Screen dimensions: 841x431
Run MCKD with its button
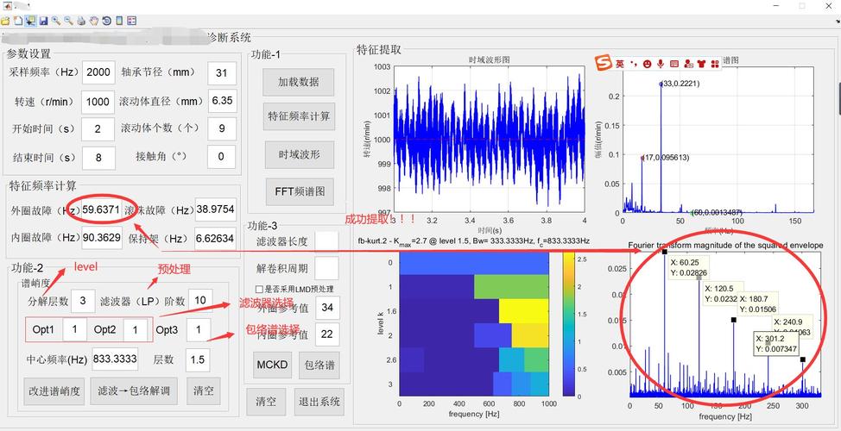272,365
